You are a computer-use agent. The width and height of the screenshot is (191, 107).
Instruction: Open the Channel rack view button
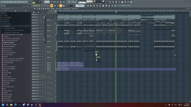coord(94,6)
